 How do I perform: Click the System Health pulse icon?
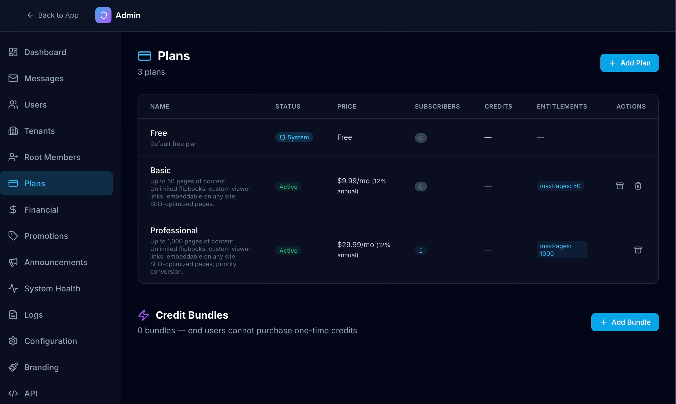13,288
